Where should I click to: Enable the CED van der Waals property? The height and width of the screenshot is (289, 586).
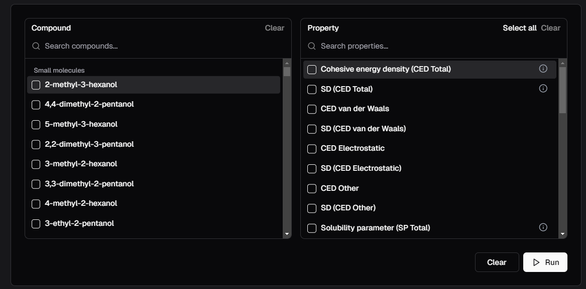(312, 109)
